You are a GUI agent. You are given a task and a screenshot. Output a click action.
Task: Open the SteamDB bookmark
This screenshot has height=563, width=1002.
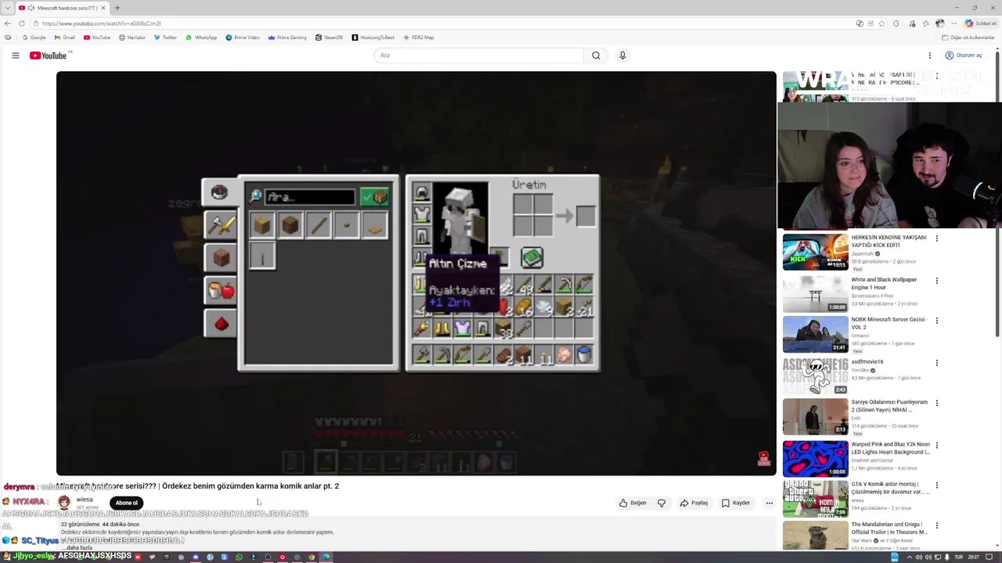[x=330, y=38]
